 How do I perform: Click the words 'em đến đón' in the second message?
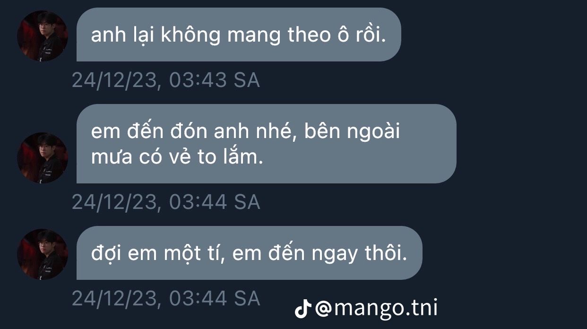(148, 131)
